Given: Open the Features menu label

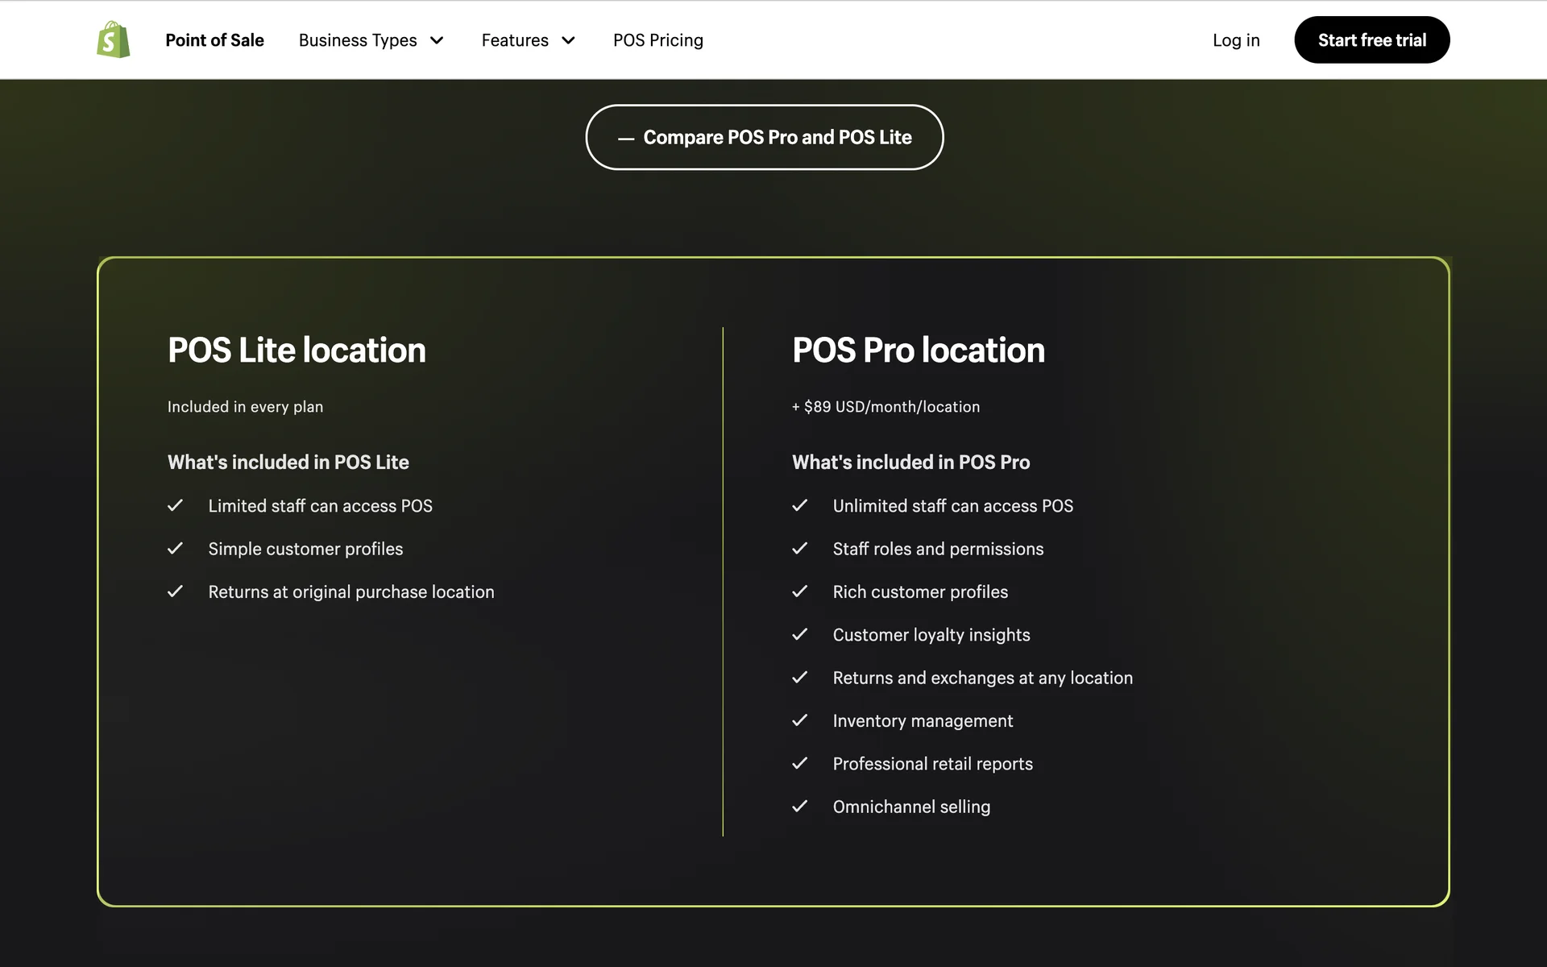Looking at the screenshot, I should click(x=514, y=40).
